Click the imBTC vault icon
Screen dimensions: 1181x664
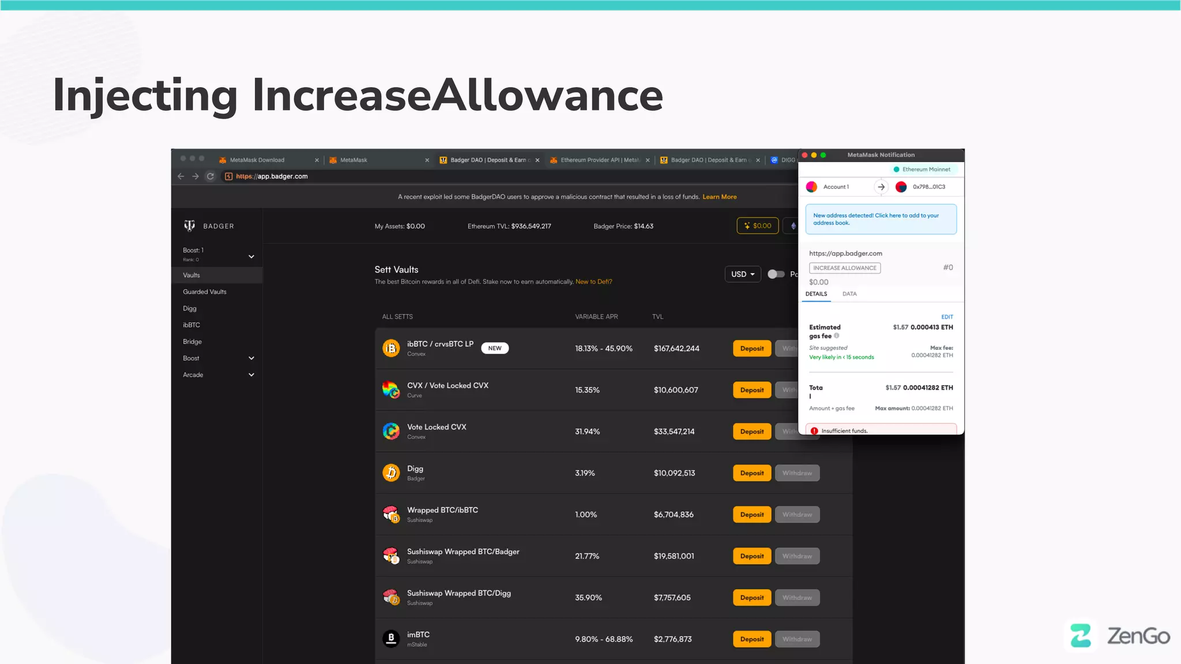391,639
